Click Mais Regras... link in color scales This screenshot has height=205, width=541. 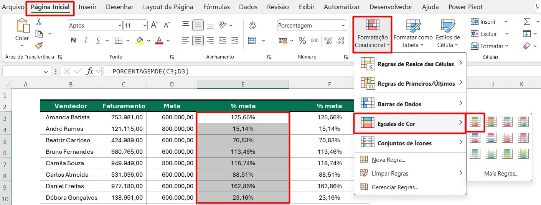501,174
